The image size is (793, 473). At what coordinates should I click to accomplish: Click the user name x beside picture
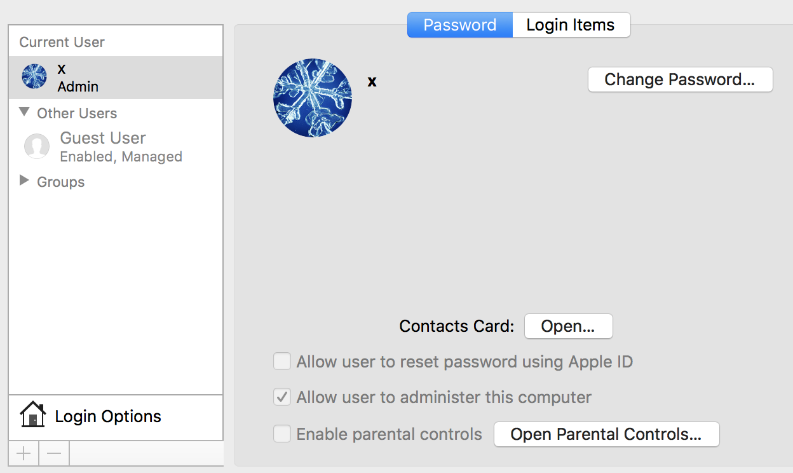(x=372, y=81)
